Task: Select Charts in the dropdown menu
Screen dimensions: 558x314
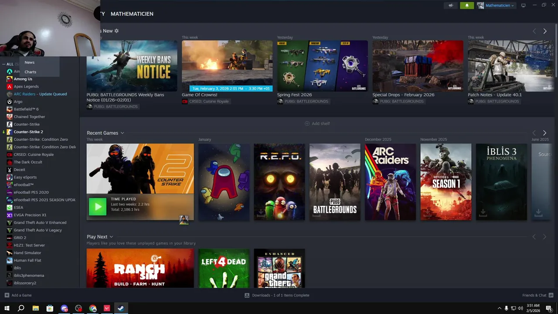Action: point(31,72)
